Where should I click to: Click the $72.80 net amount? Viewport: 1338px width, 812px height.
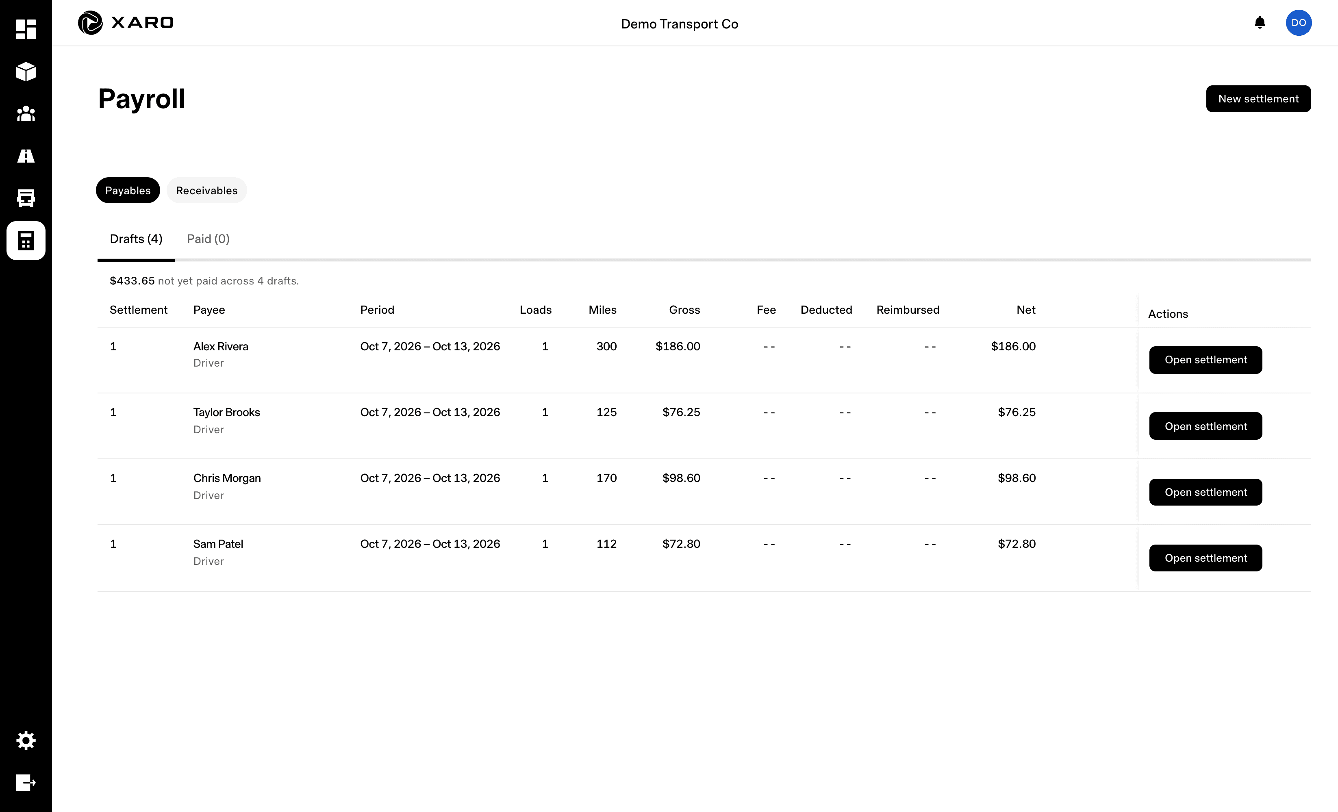click(1017, 544)
